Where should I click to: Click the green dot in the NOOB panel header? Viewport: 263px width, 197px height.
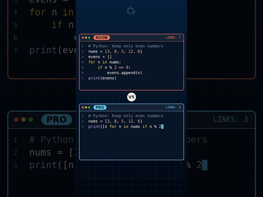tap(89, 37)
